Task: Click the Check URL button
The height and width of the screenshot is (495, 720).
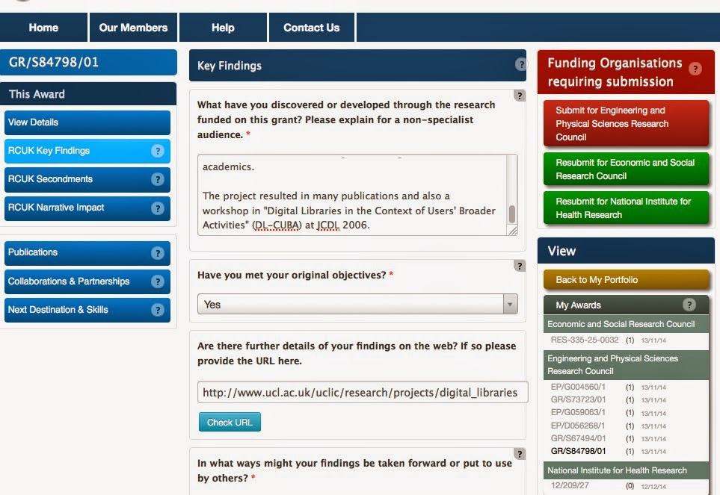Action: (230, 422)
